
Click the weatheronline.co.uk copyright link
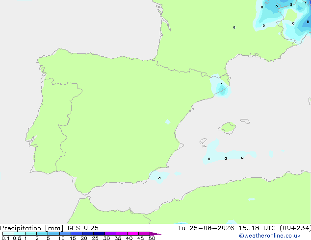(x=269, y=236)
